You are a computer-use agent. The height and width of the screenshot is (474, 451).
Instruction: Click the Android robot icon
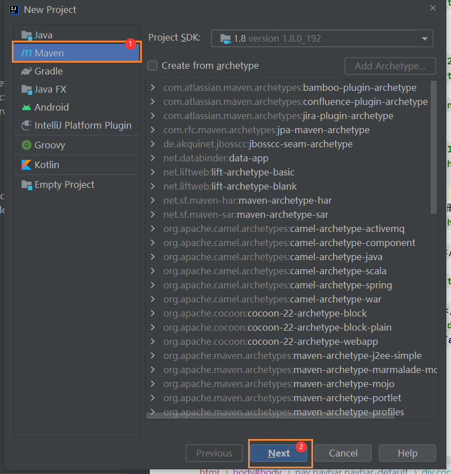[27, 107]
